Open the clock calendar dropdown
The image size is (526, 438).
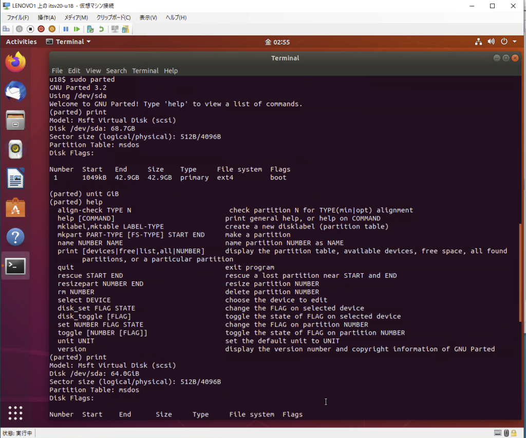pyautogui.click(x=277, y=42)
